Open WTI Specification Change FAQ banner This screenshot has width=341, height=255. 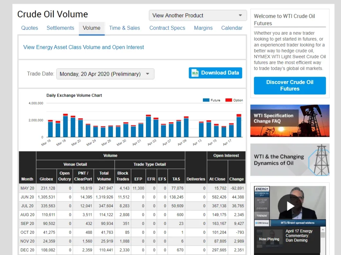(290, 121)
